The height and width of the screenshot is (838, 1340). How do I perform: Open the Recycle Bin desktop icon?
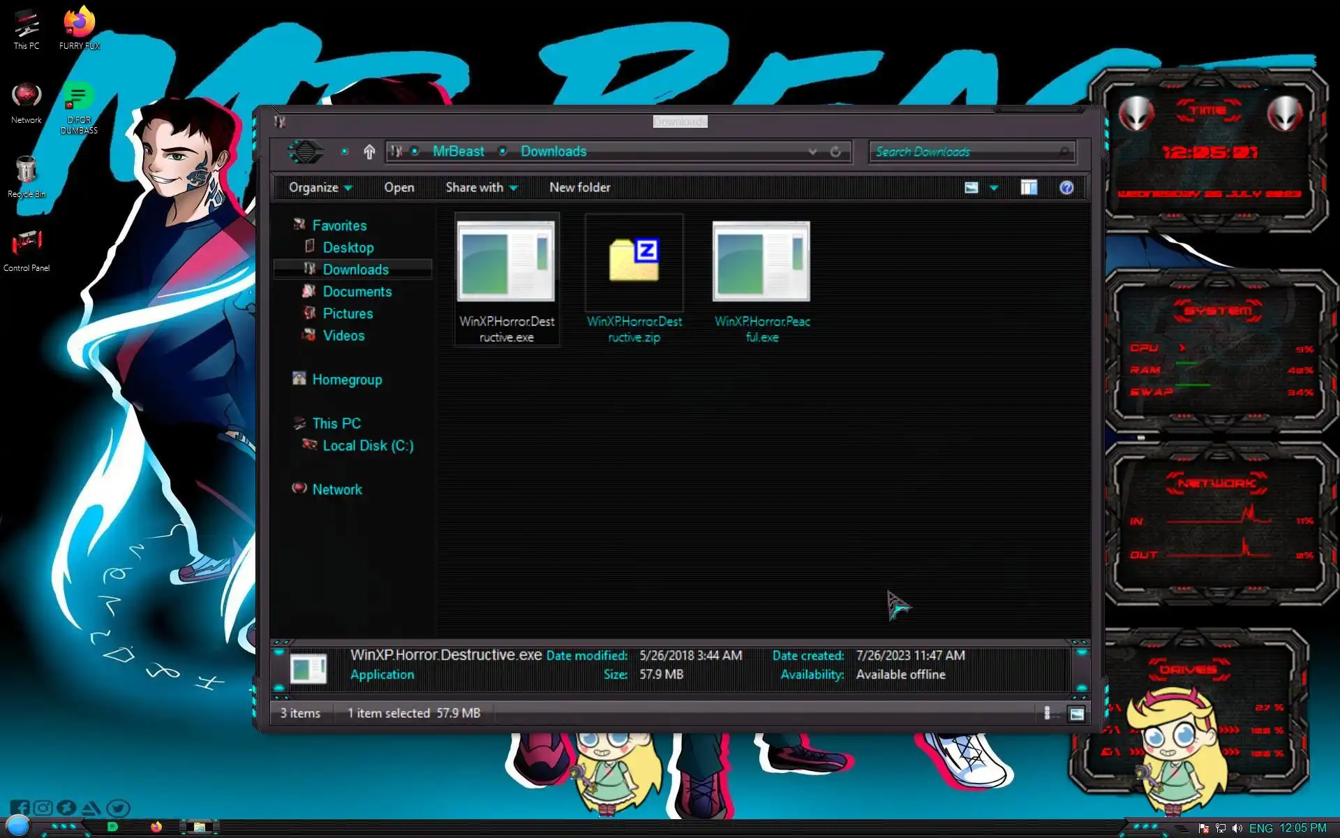coord(27,176)
